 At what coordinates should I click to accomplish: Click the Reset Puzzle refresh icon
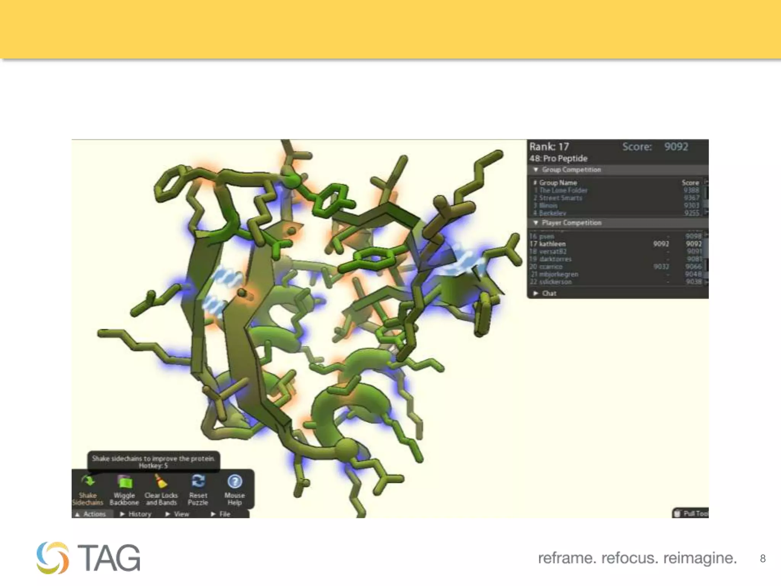click(198, 481)
